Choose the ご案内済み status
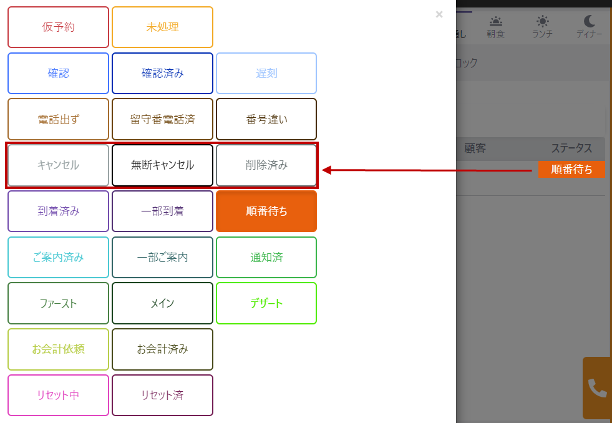Screen dimensions: 612x423 click(58, 257)
